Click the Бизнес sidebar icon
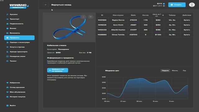This screenshot has width=199, height=112. [7, 28]
